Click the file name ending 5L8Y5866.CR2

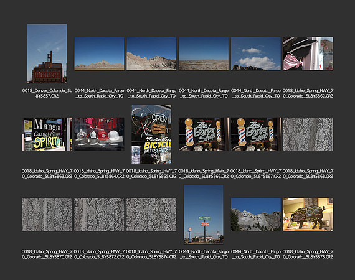[x=204, y=174]
